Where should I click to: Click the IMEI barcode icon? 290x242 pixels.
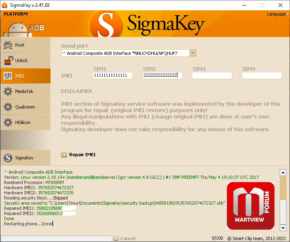coord(8,76)
